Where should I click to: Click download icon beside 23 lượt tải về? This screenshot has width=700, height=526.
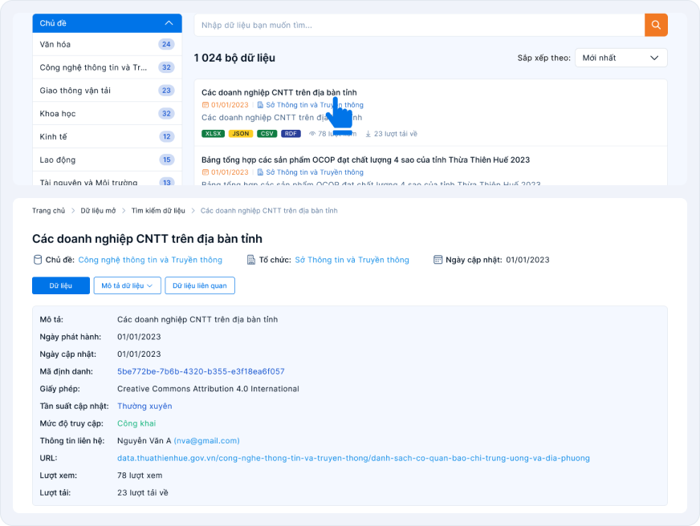[368, 134]
